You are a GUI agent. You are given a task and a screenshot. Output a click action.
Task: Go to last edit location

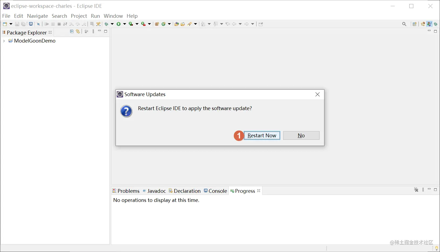(x=228, y=24)
